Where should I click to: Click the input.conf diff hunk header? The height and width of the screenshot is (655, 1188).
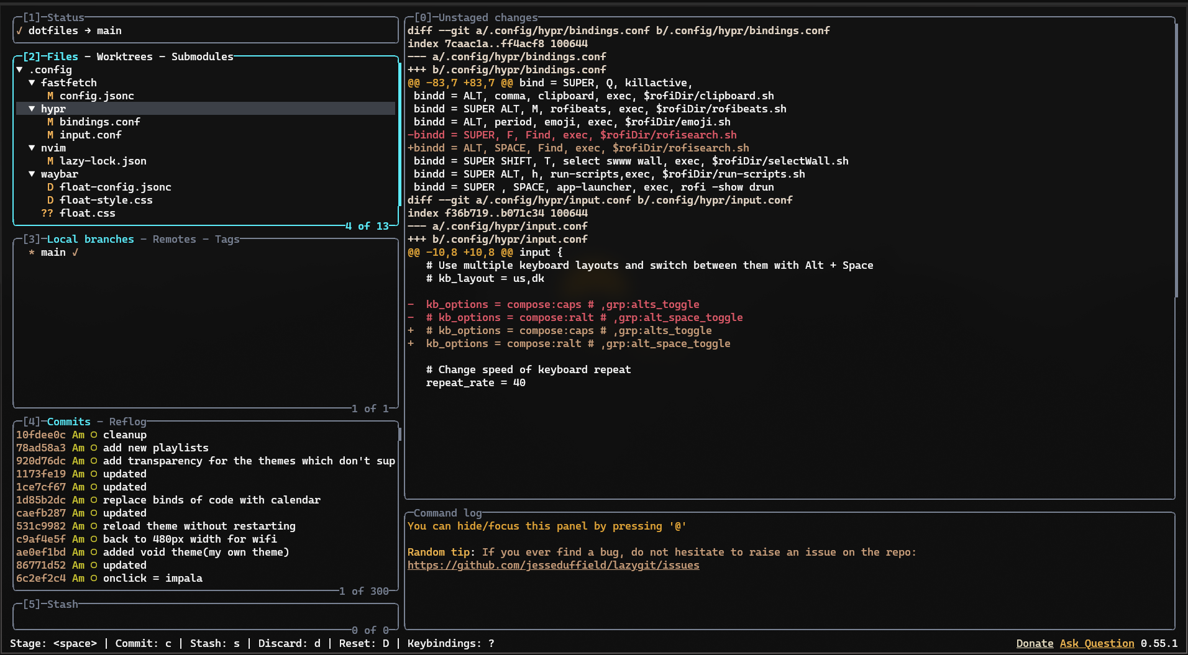[485, 252]
